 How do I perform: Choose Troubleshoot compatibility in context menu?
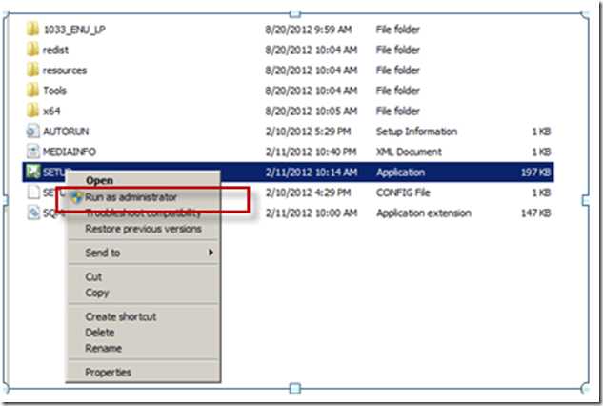[143, 213]
